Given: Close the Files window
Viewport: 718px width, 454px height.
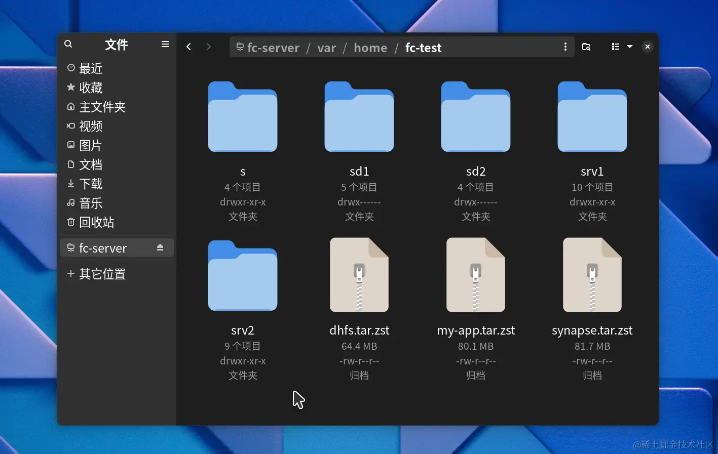Looking at the screenshot, I should click(648, 47).
